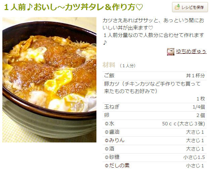The image size is (210, 169).
Task: Select the ご飯 ingredient row
Action: [155, 76]
